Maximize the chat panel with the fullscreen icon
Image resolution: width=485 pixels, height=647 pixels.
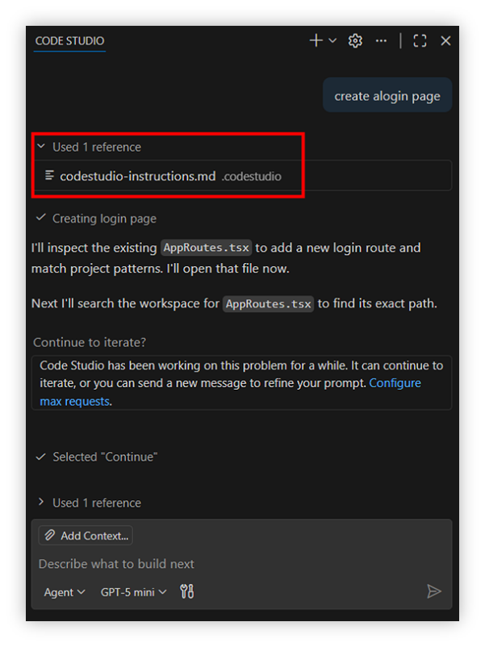420,40
